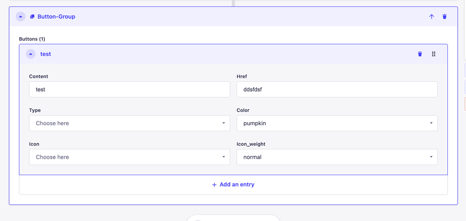The width and height of the screenshot is (466, 221).
Task: Move the Button-Group component up
Action: point(431,17)
